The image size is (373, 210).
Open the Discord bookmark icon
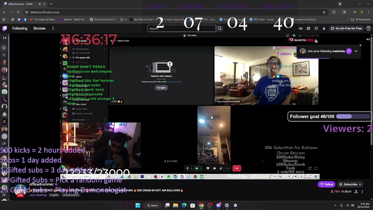pos(19,20)
